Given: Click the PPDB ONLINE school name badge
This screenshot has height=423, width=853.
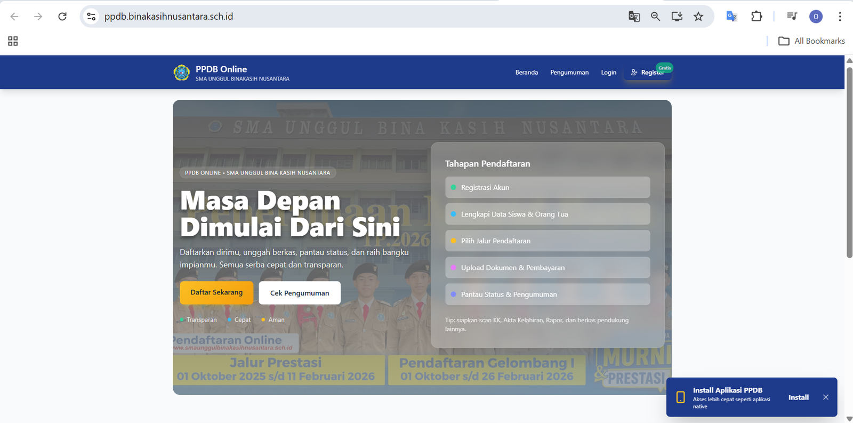Looking at the screenshot, I should click(257, 173).
